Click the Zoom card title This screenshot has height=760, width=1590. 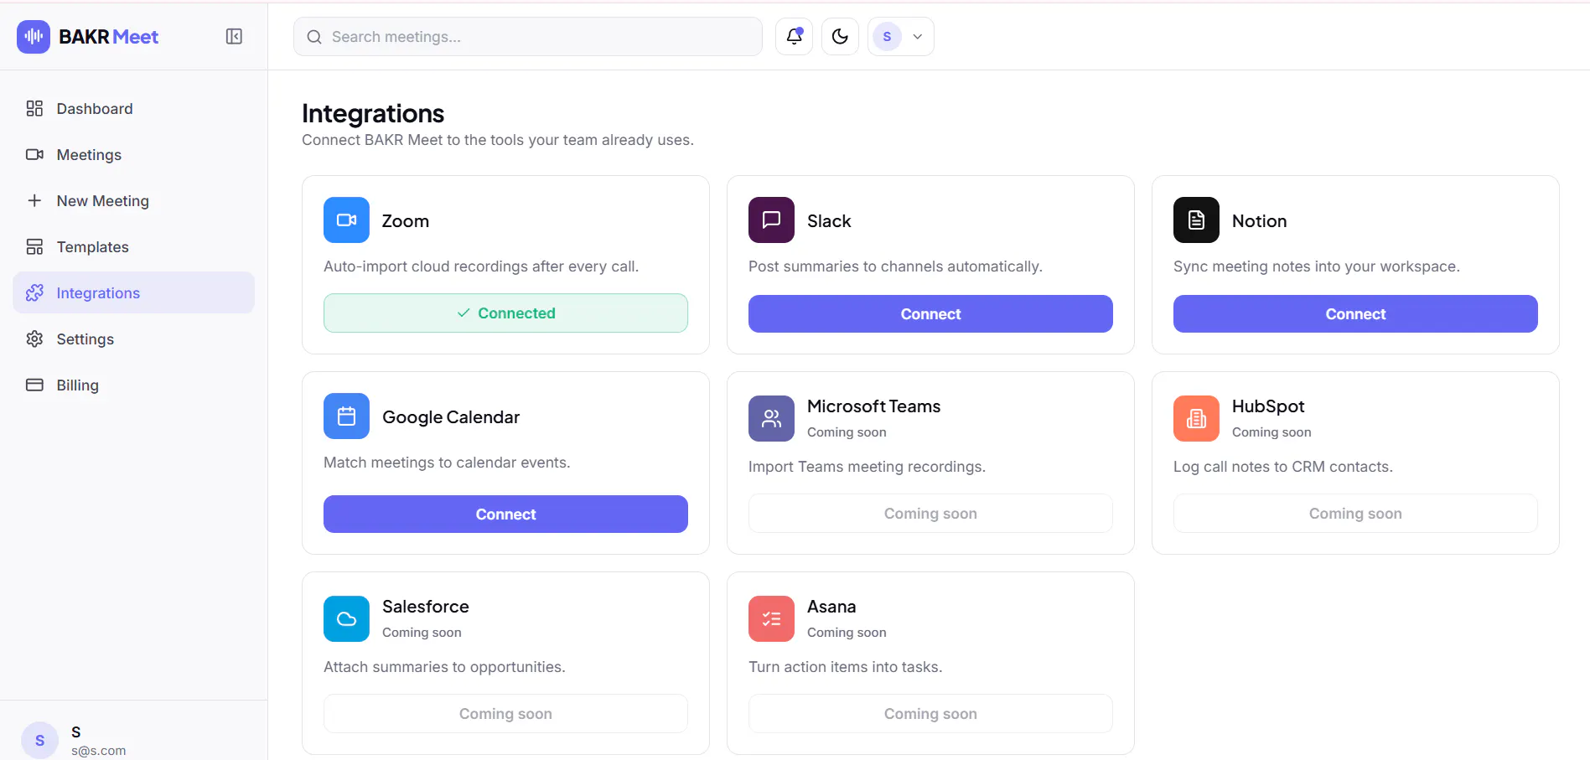click(x=406, y=220)
